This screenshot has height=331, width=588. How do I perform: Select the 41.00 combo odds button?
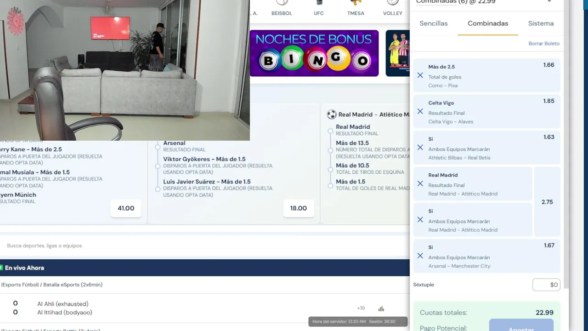coord(126,208)
